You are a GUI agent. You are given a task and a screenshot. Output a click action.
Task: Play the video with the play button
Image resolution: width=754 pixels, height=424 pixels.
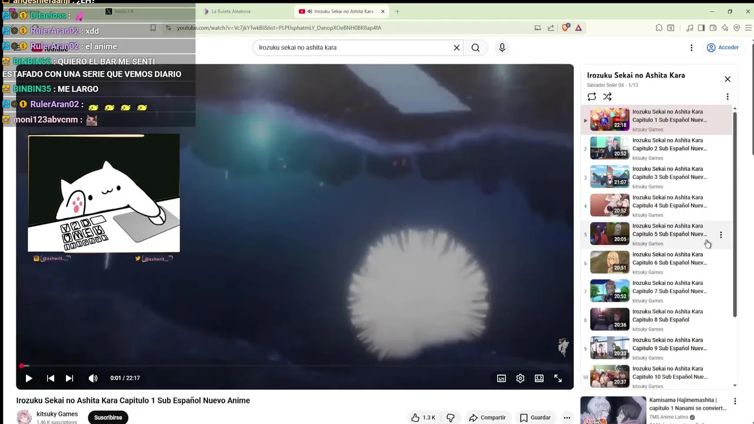coord(29,378)
